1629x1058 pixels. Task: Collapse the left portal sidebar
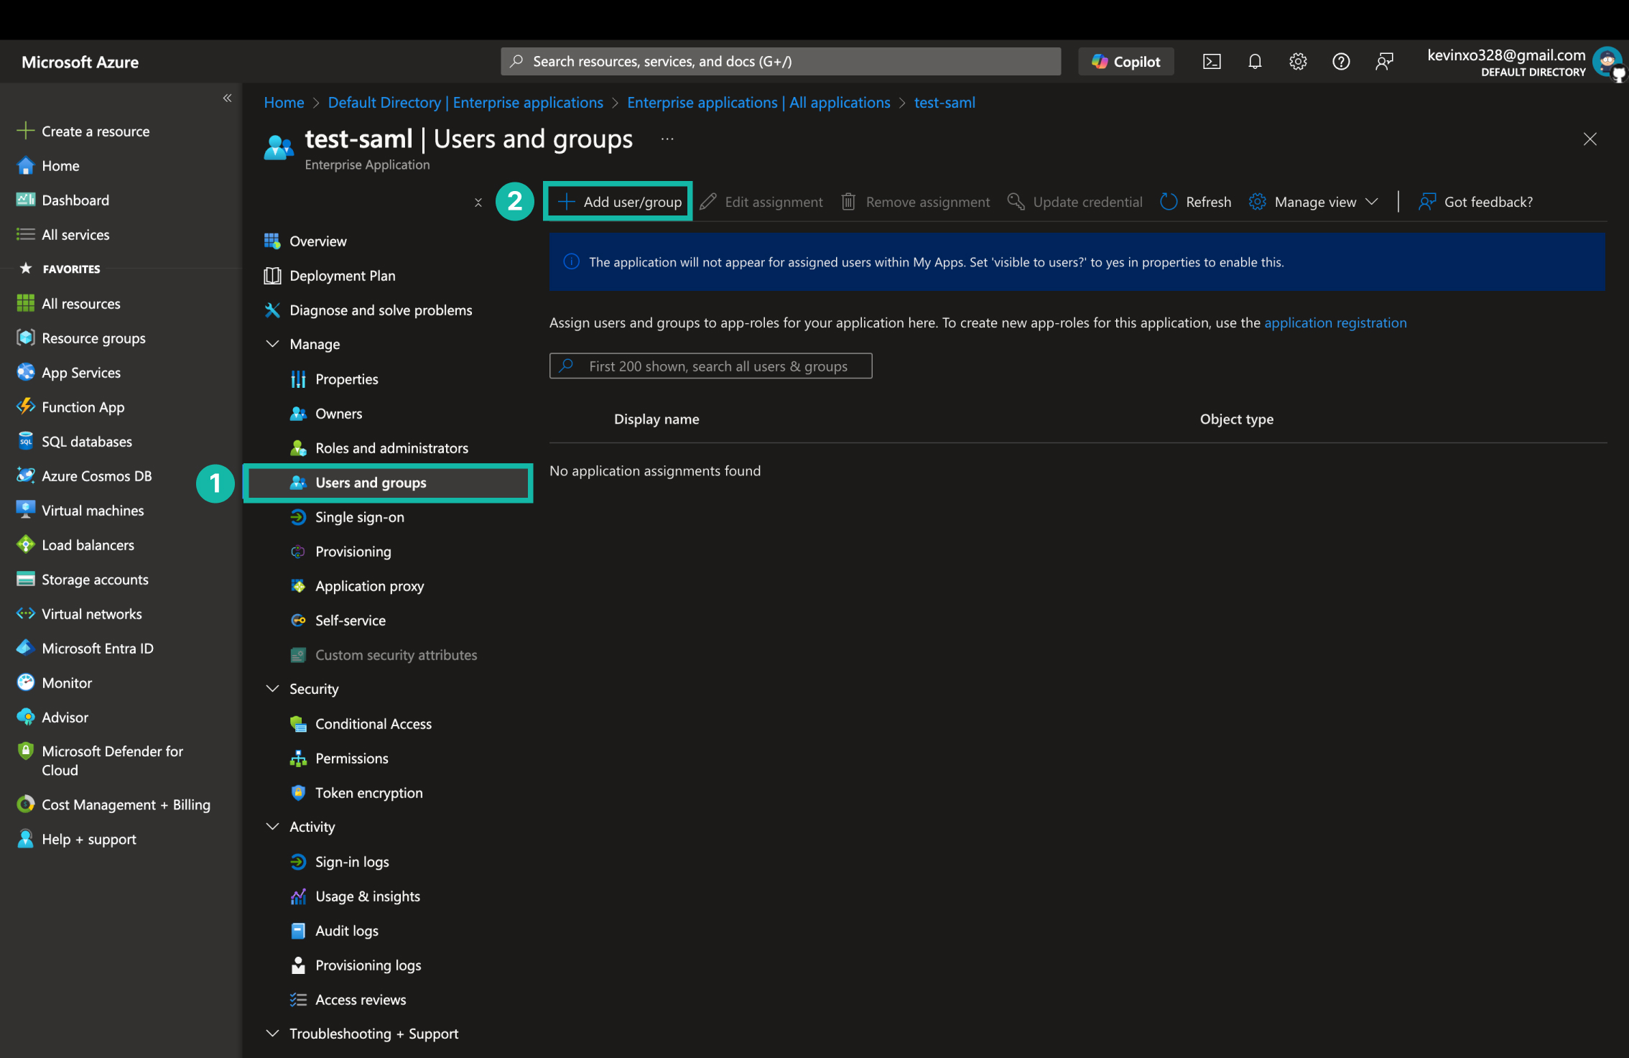[x=227, y=98]
